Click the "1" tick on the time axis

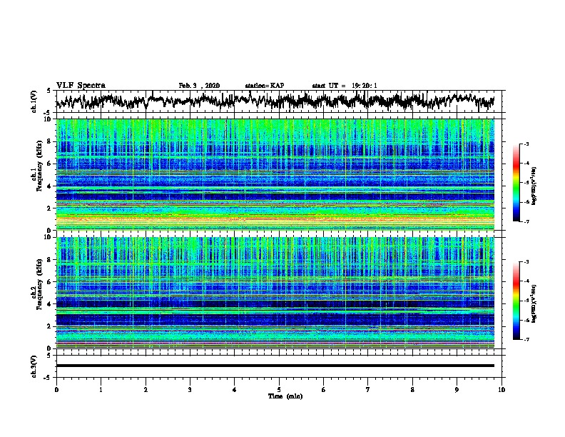click(x=101, y=390)
